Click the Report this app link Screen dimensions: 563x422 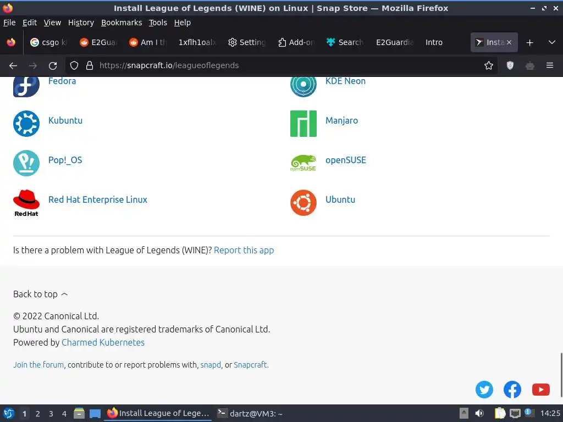coord(244,250)
